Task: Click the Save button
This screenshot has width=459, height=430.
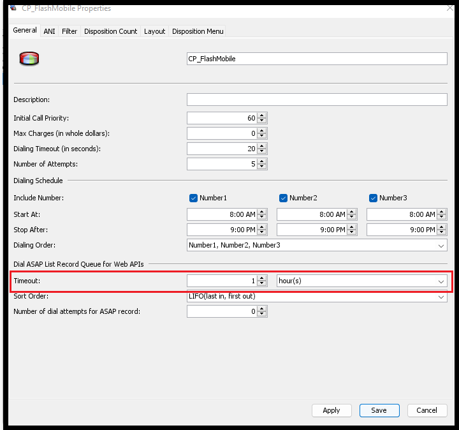Action: tap(379, 410)
